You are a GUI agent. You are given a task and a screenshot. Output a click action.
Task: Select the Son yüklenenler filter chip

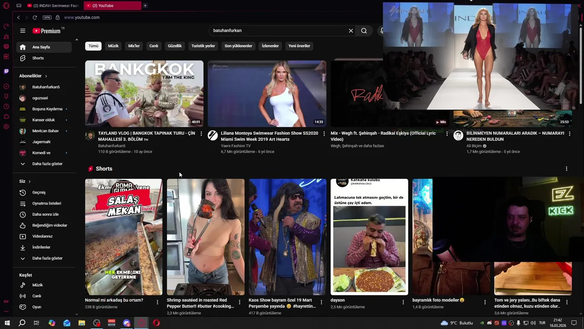pos(238,46)
